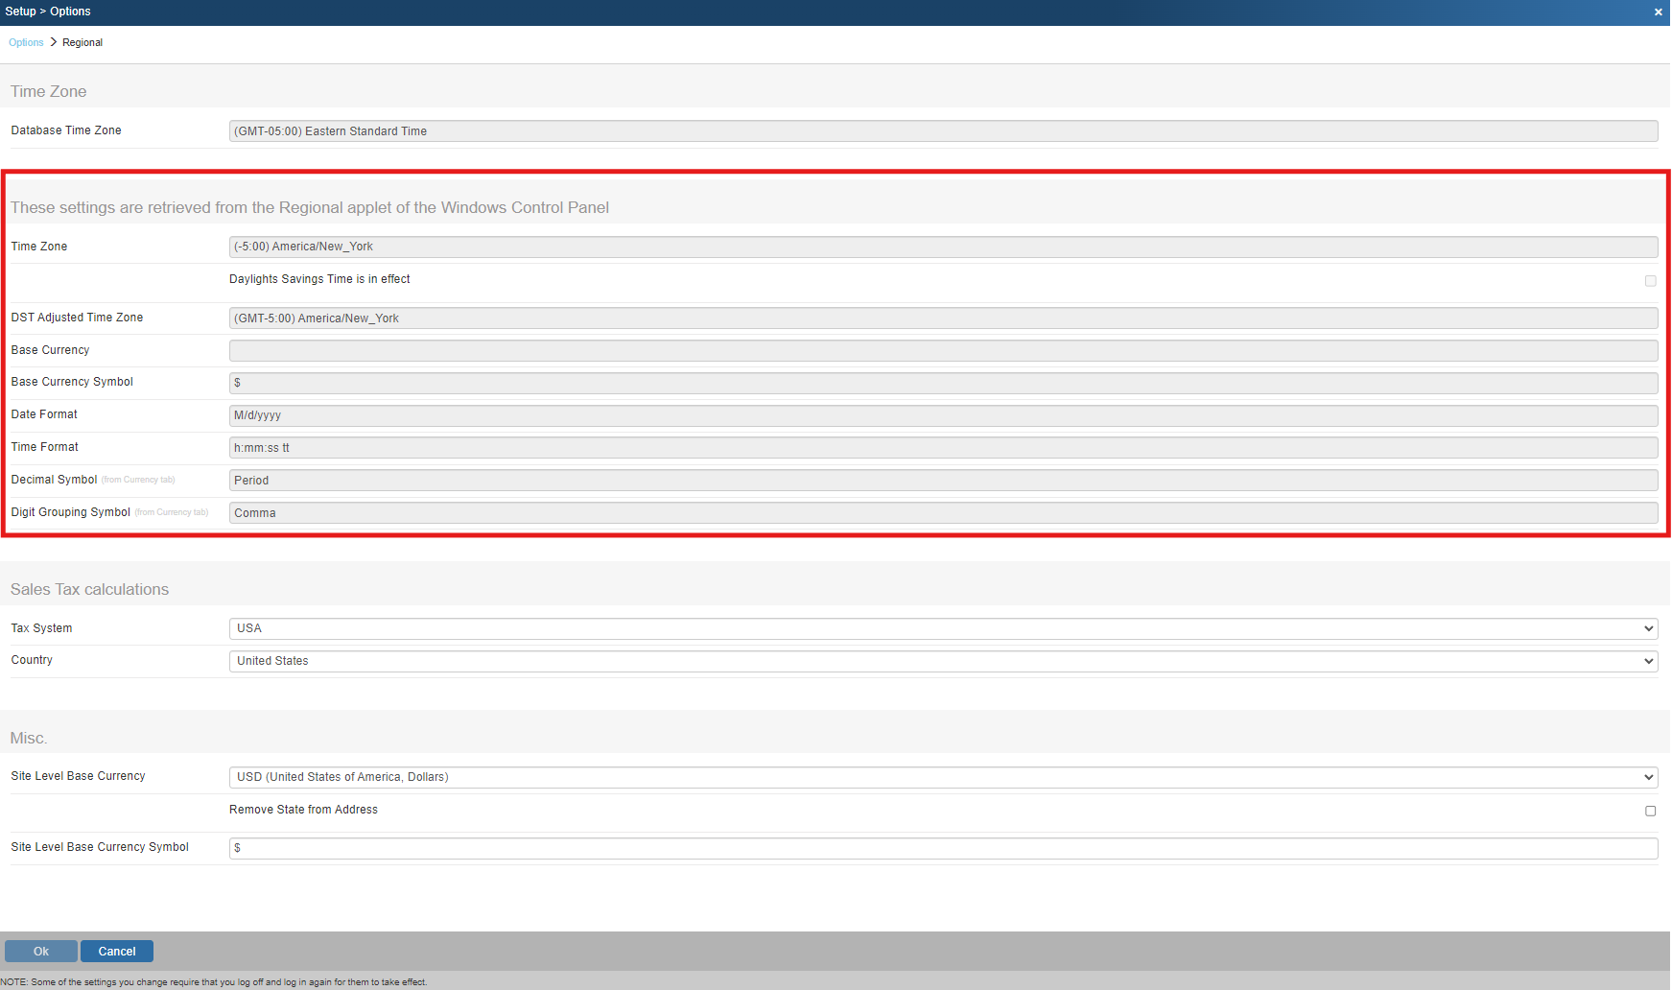
Task: Click the Digit Grouping Symbol field
Action: tap(942, 513)
